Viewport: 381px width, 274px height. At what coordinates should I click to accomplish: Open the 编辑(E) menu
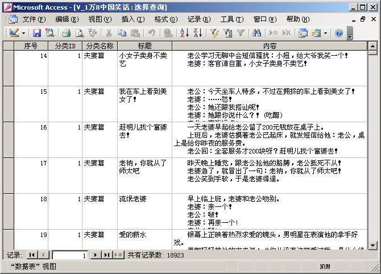(x=67, y=19)
